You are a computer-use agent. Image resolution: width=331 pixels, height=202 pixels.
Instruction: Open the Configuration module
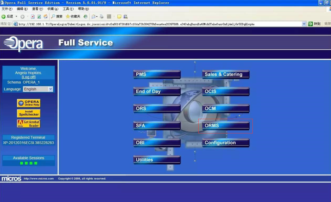pyautogui.click(x=225, y=143)
